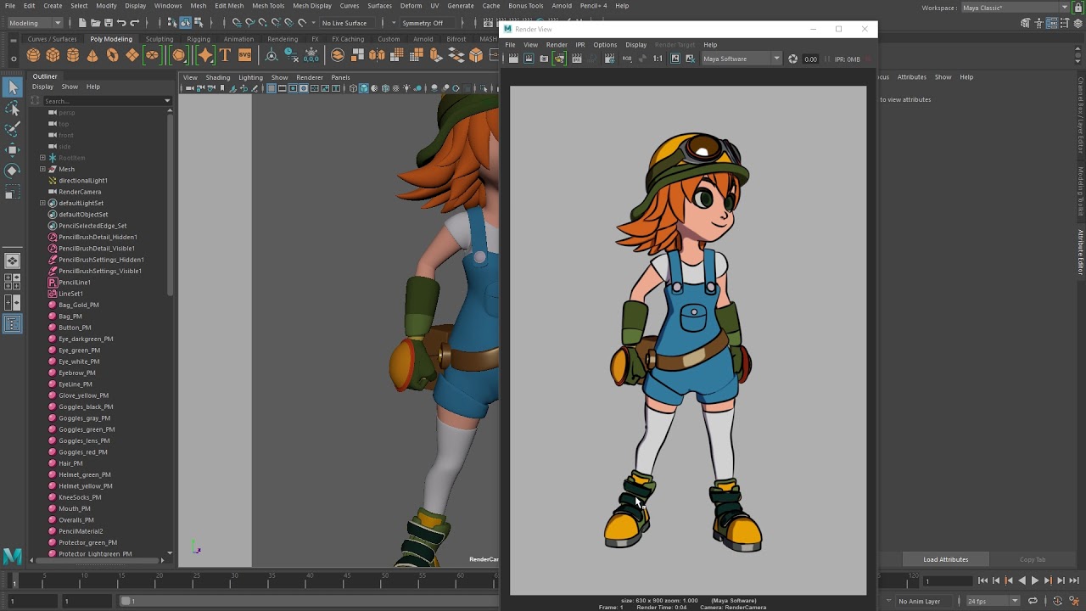
Task: Open Render Settings from the Render View toolbar
Action: [x=610, y=59]
